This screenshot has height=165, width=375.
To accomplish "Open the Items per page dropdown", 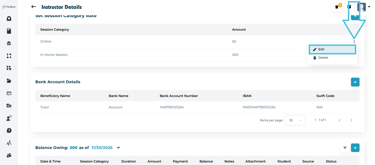I will (x=295, y=120).
